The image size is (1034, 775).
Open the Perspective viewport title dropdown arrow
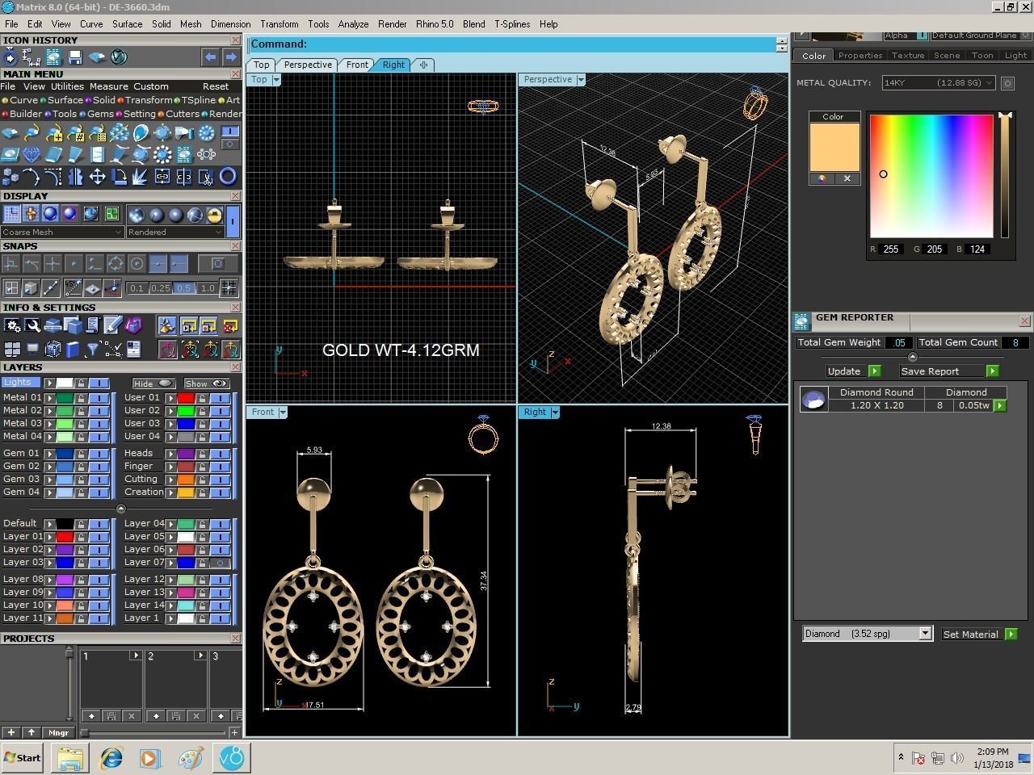(580, 79)
